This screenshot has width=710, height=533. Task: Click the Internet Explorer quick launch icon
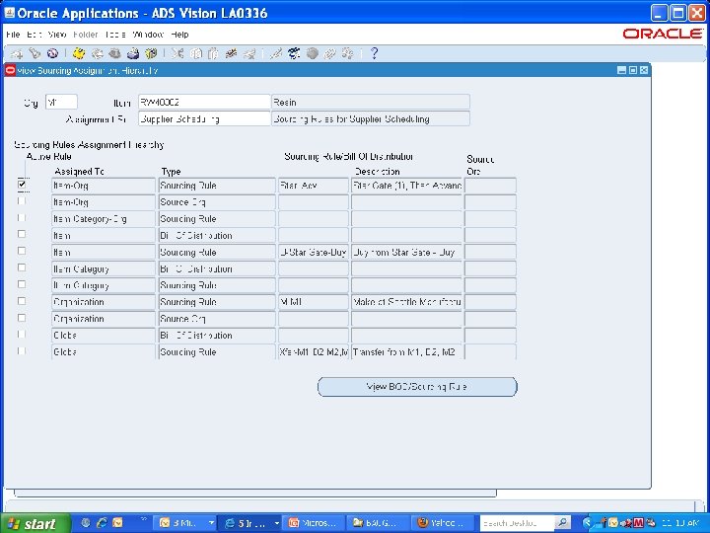(101, 522)
